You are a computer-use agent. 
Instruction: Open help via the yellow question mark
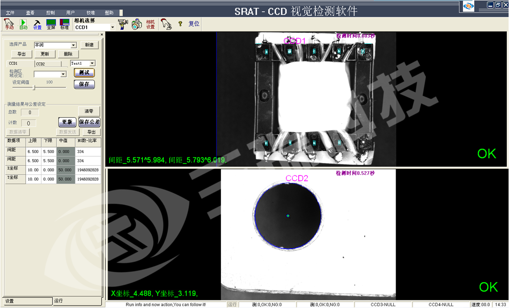[x=180, y=24]
